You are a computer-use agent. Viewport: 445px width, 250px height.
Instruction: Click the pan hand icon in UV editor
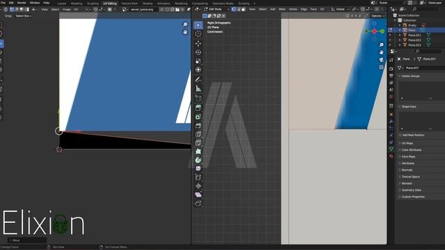[x=185, y=32]
